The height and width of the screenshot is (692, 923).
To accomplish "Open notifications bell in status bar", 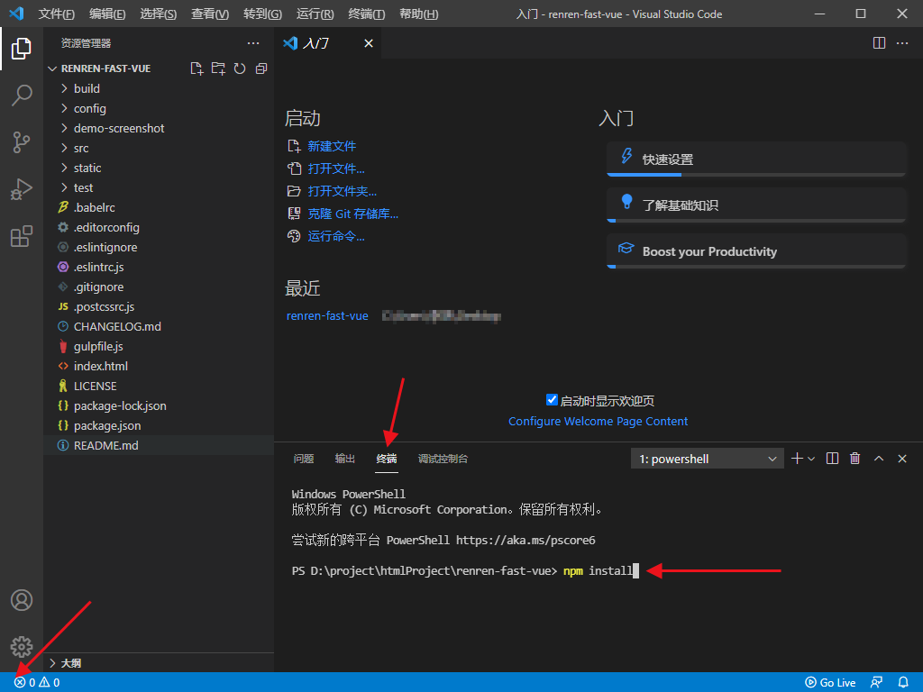I will point(903,683).
